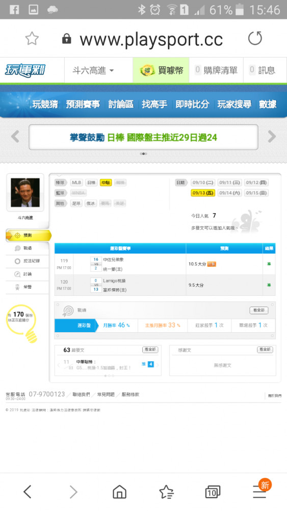Image resolution: width=287 pixels, height=511 pixels.
Task: Open the 玩運彩 logo home link
Action: [x=25, y=70]
